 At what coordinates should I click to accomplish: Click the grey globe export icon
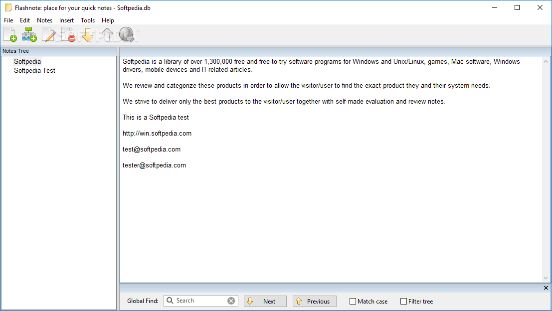[127, 34]
